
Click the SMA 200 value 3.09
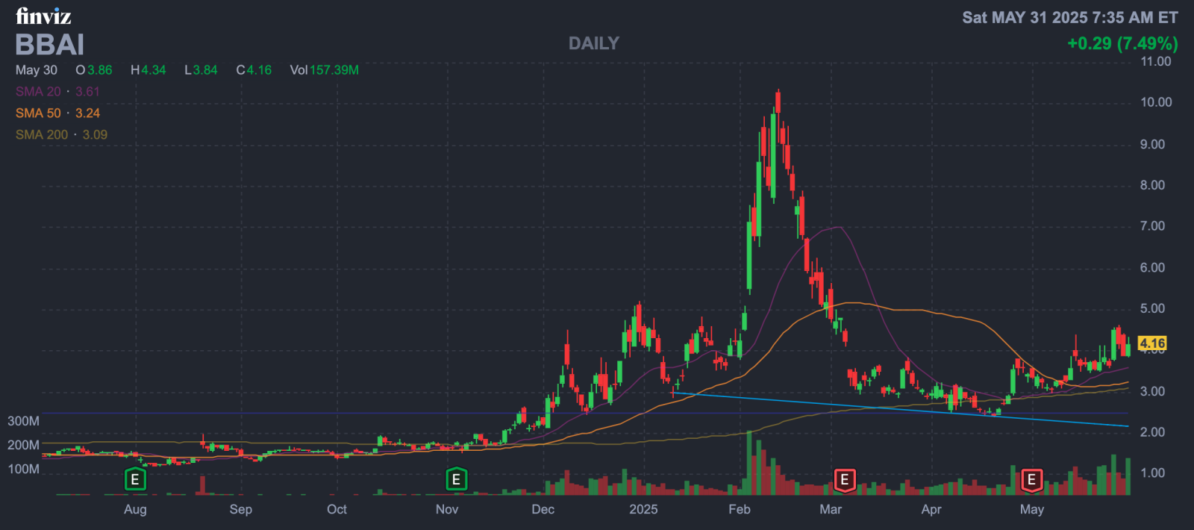tap(95, 134)
